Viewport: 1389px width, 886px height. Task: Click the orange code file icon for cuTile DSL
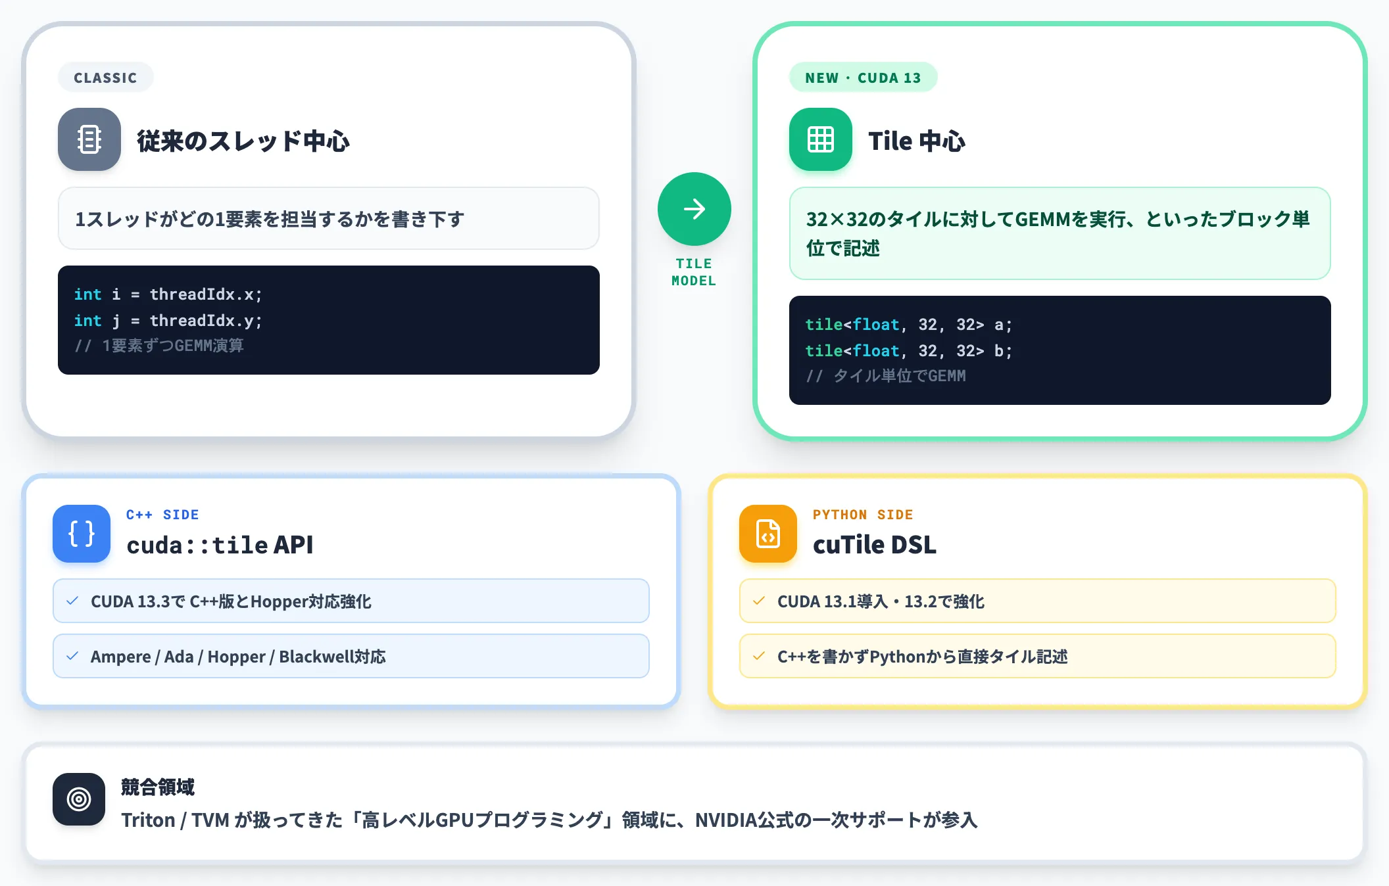[768, 534]
